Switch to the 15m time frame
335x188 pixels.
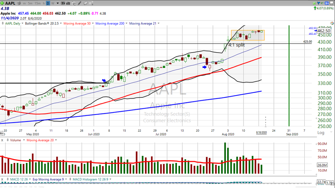[38, 3]
